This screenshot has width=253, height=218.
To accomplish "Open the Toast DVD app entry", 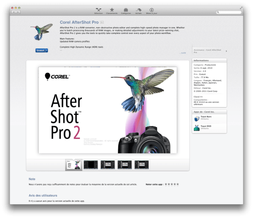I will (209, 128).
